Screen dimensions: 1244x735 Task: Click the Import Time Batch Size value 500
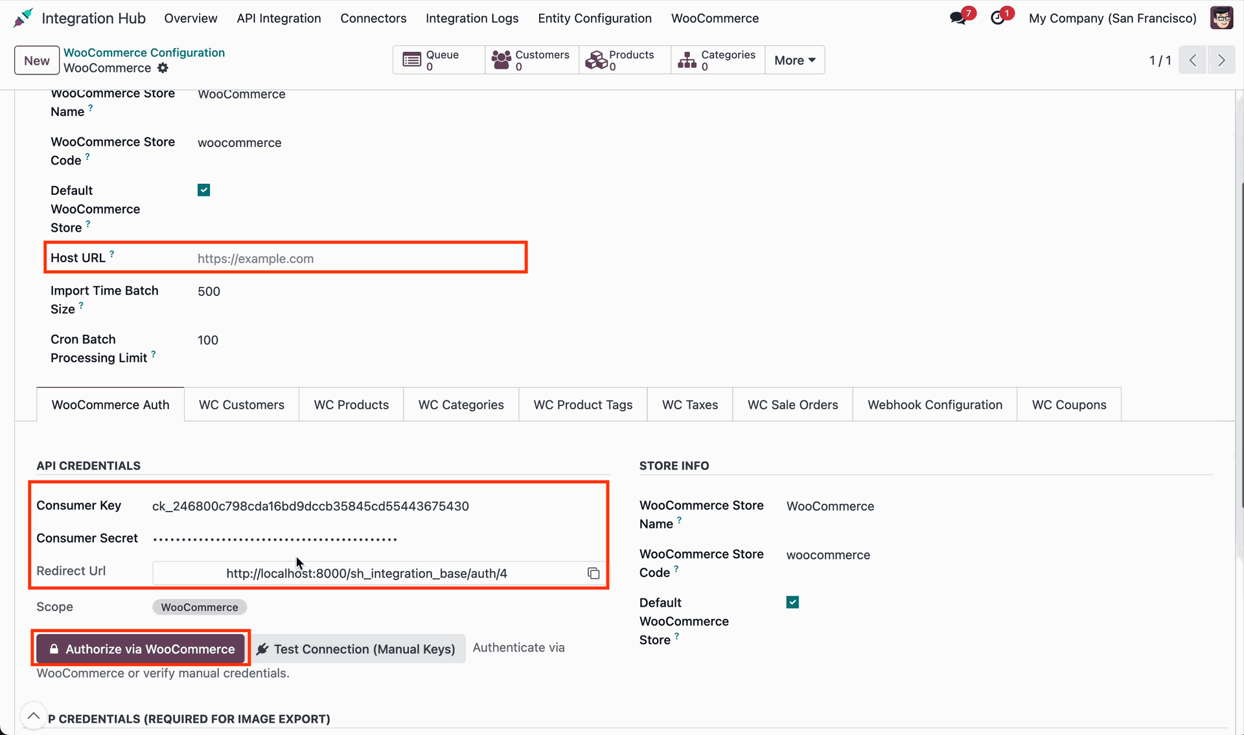[209, 291]
